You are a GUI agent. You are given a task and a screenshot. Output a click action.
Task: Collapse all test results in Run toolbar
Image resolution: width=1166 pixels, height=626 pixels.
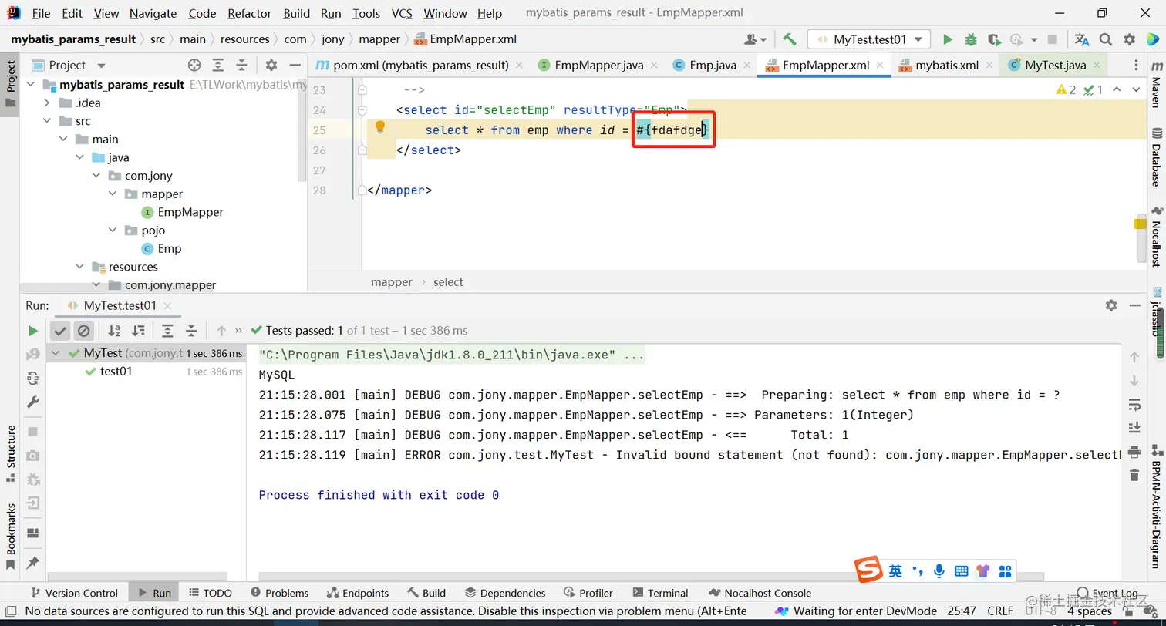point(191,331)
